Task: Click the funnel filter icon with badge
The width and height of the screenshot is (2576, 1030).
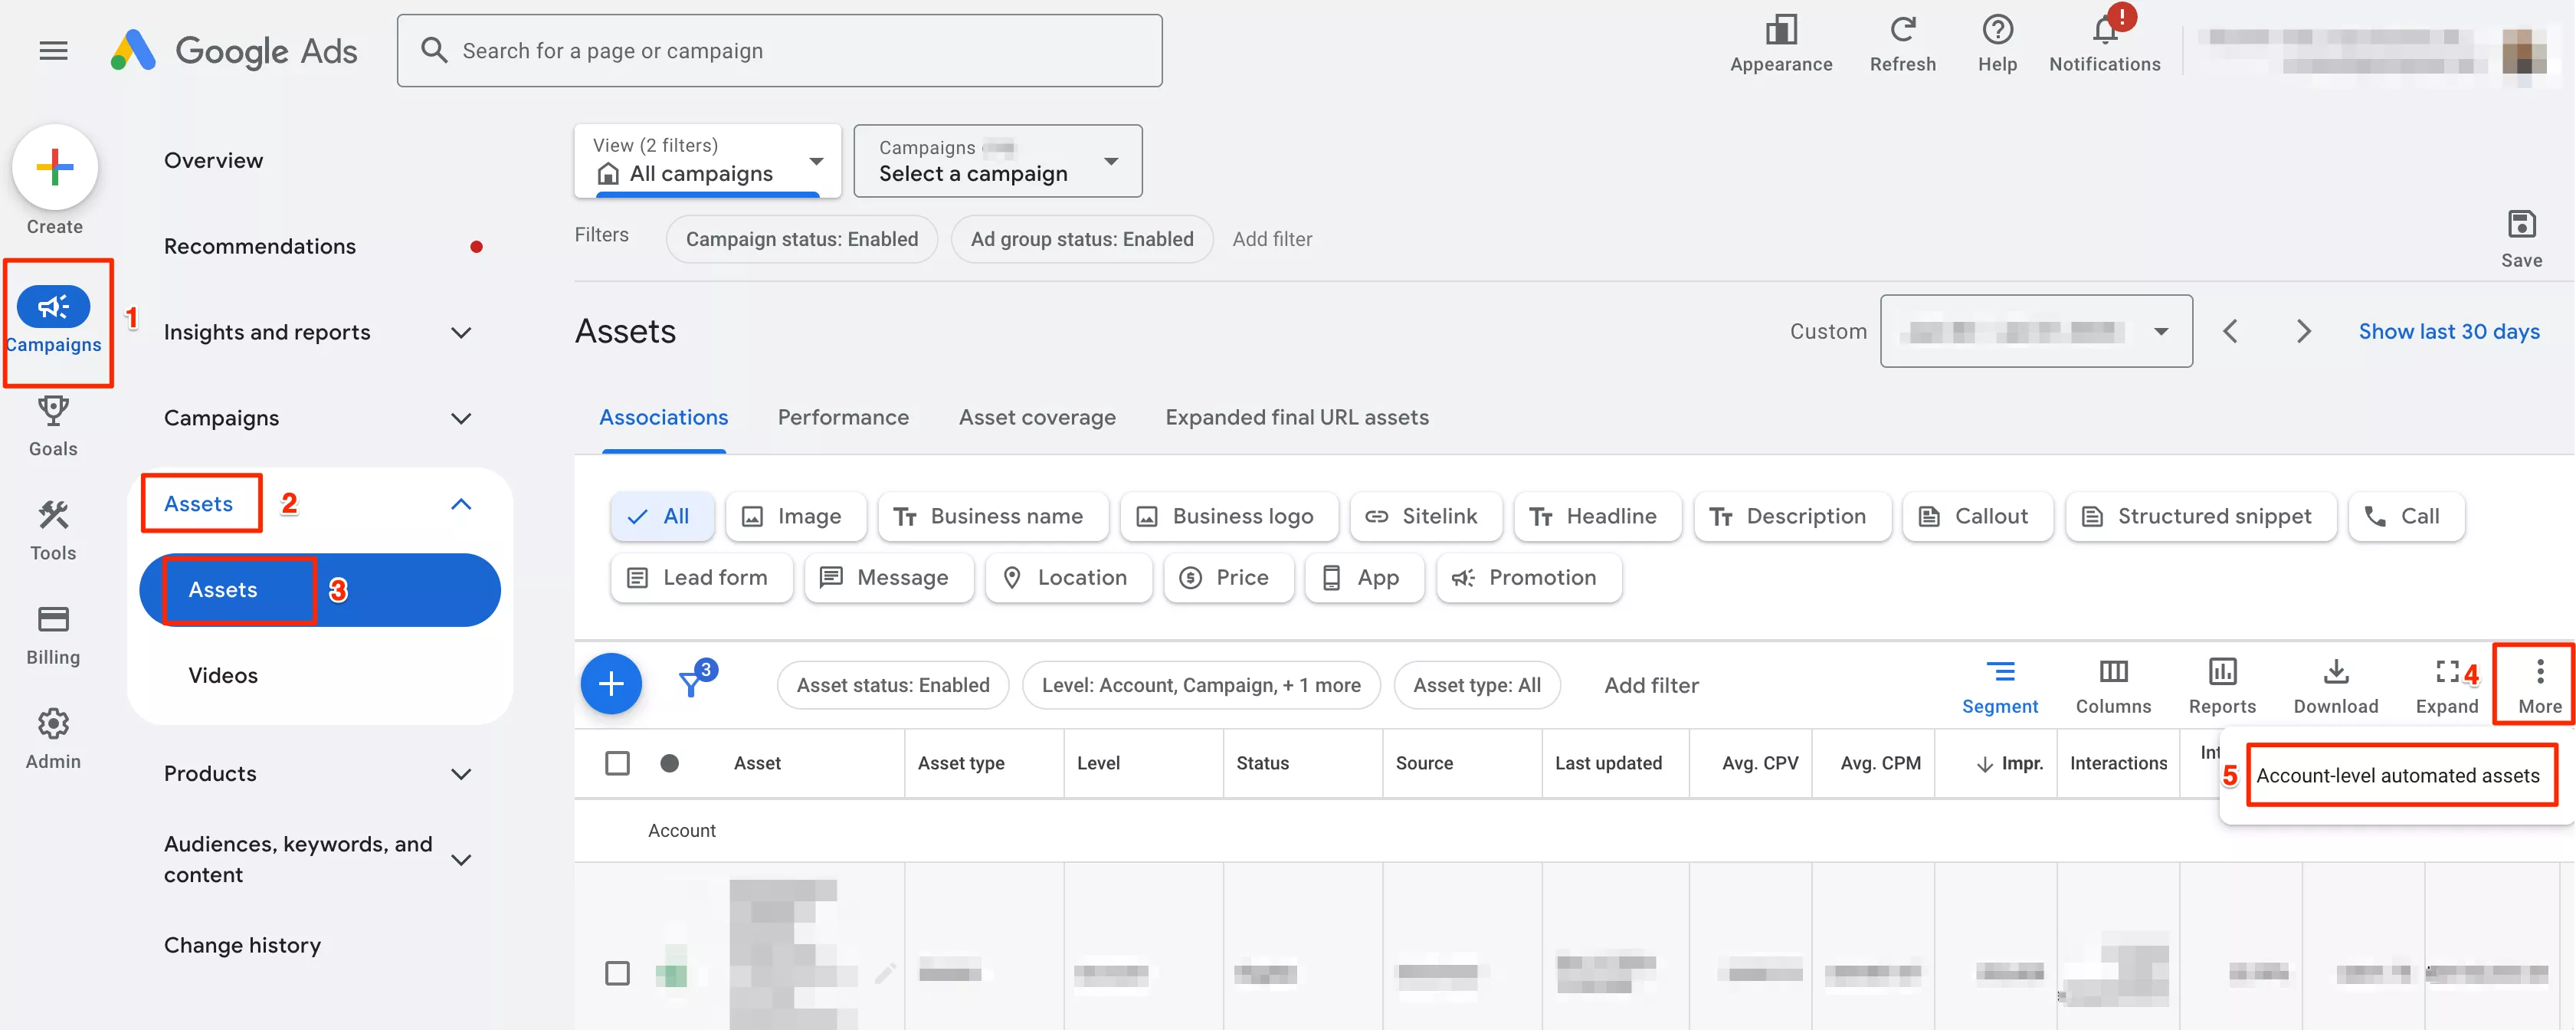Action: 691,685
